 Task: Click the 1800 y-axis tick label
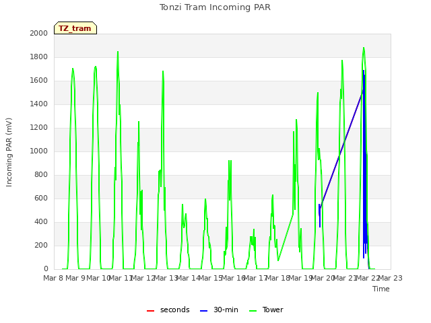point(39,57)
